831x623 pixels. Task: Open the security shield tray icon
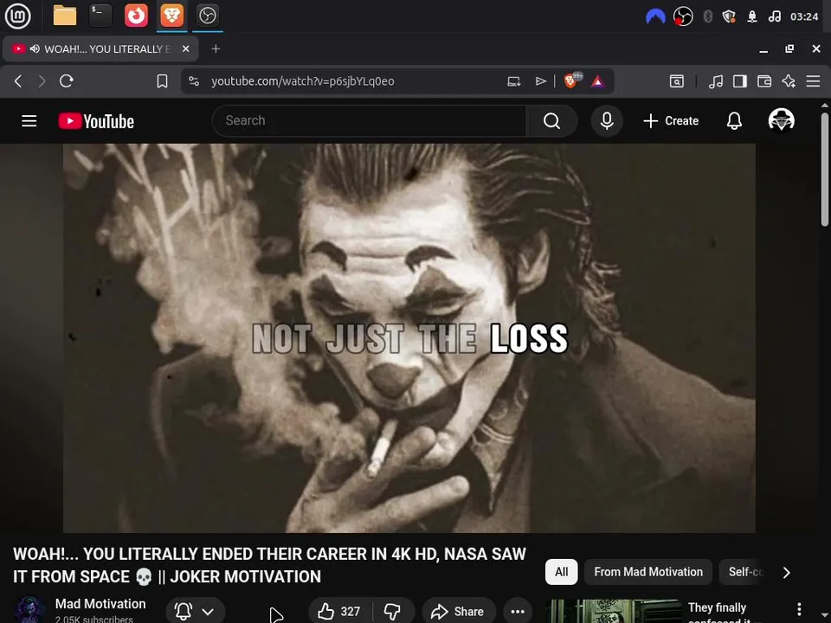729,16
